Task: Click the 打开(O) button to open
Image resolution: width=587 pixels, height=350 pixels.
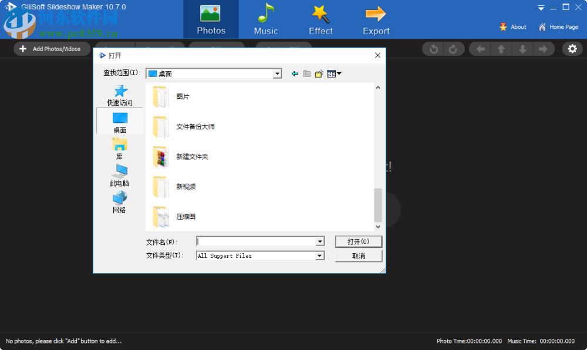Action: [358, 241]
